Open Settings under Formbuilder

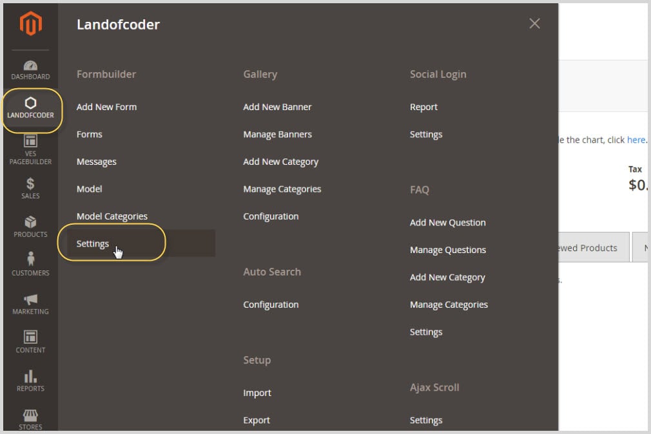pos(93,243)
